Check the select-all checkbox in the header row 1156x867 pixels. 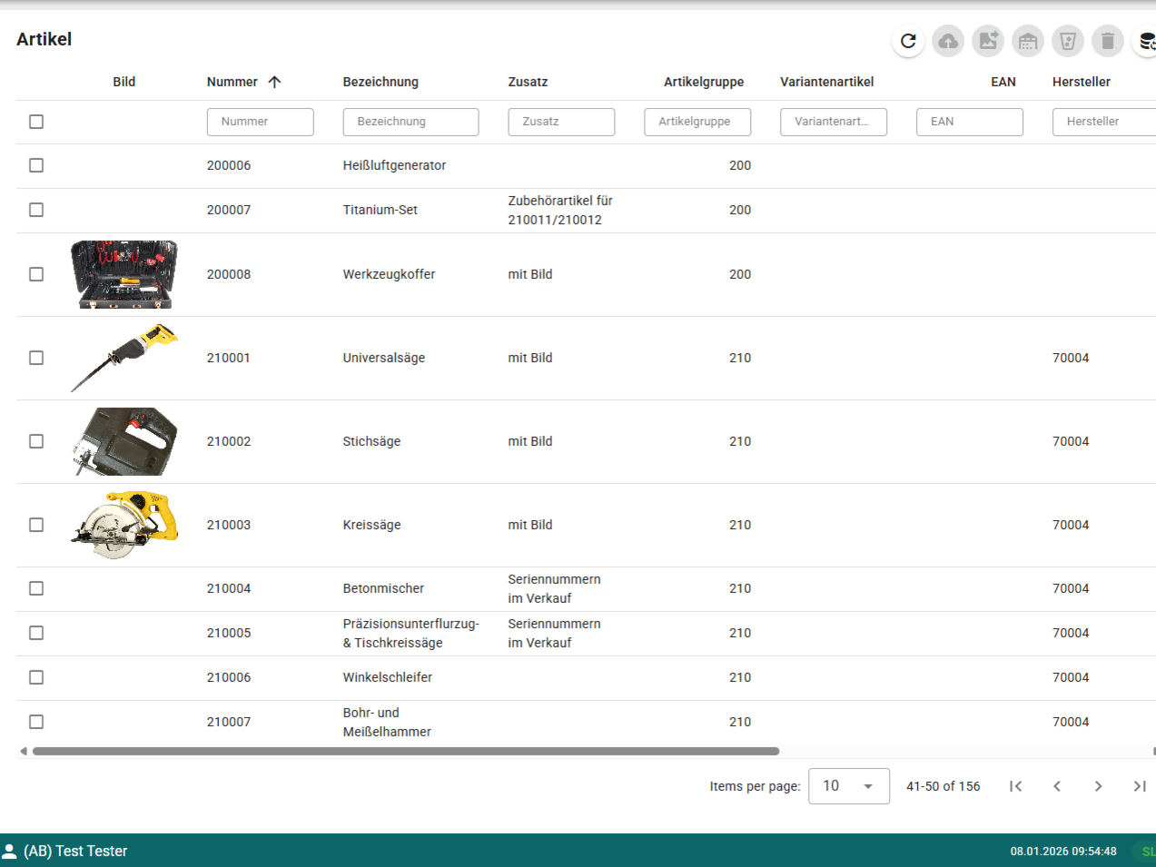tap(36, 121)
